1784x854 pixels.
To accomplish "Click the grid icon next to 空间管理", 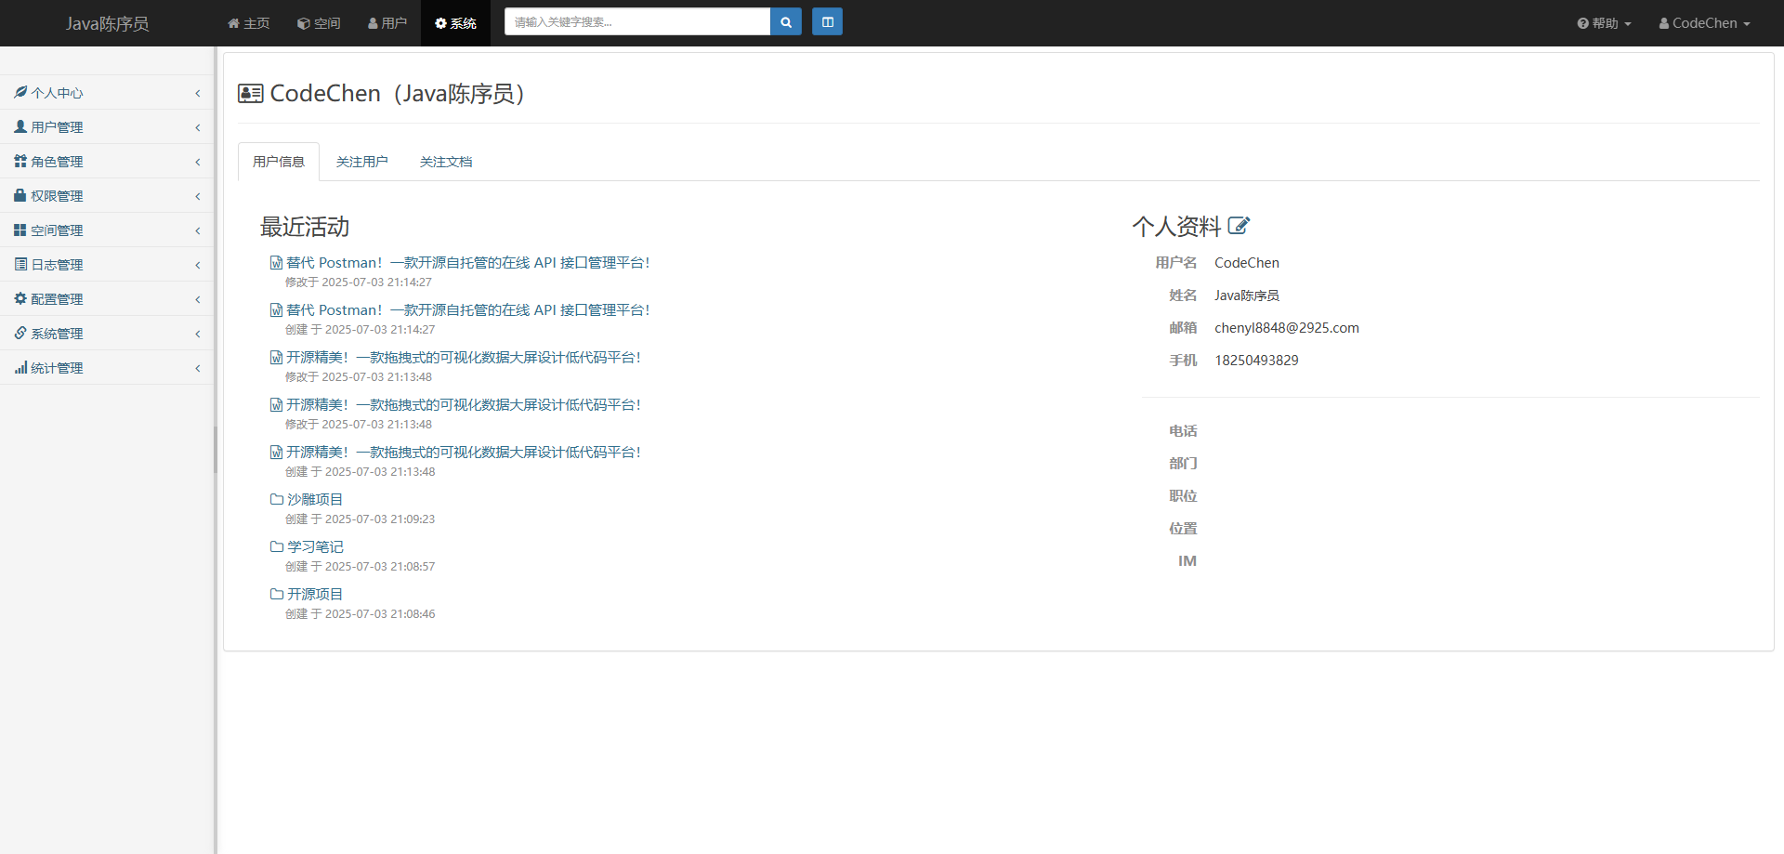I will (20, 230).
